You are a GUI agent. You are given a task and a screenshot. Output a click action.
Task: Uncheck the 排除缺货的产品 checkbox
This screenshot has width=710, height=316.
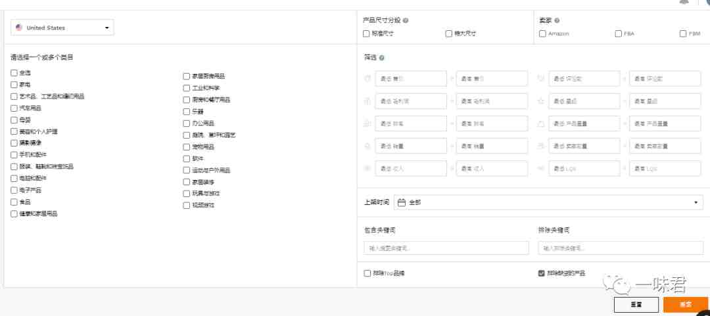(541, 273)
